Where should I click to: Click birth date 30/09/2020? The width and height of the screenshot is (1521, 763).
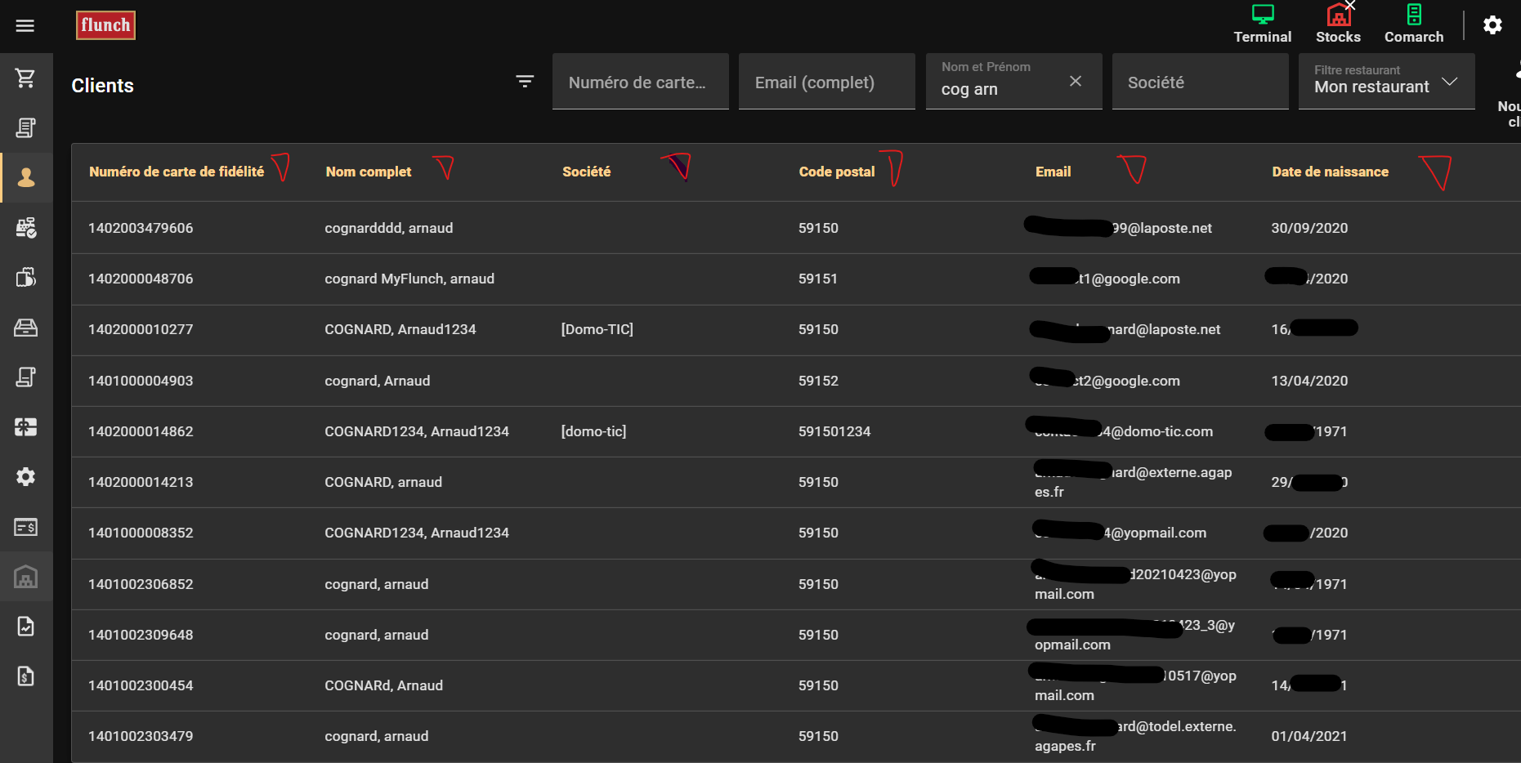(x=1309, y=228)
